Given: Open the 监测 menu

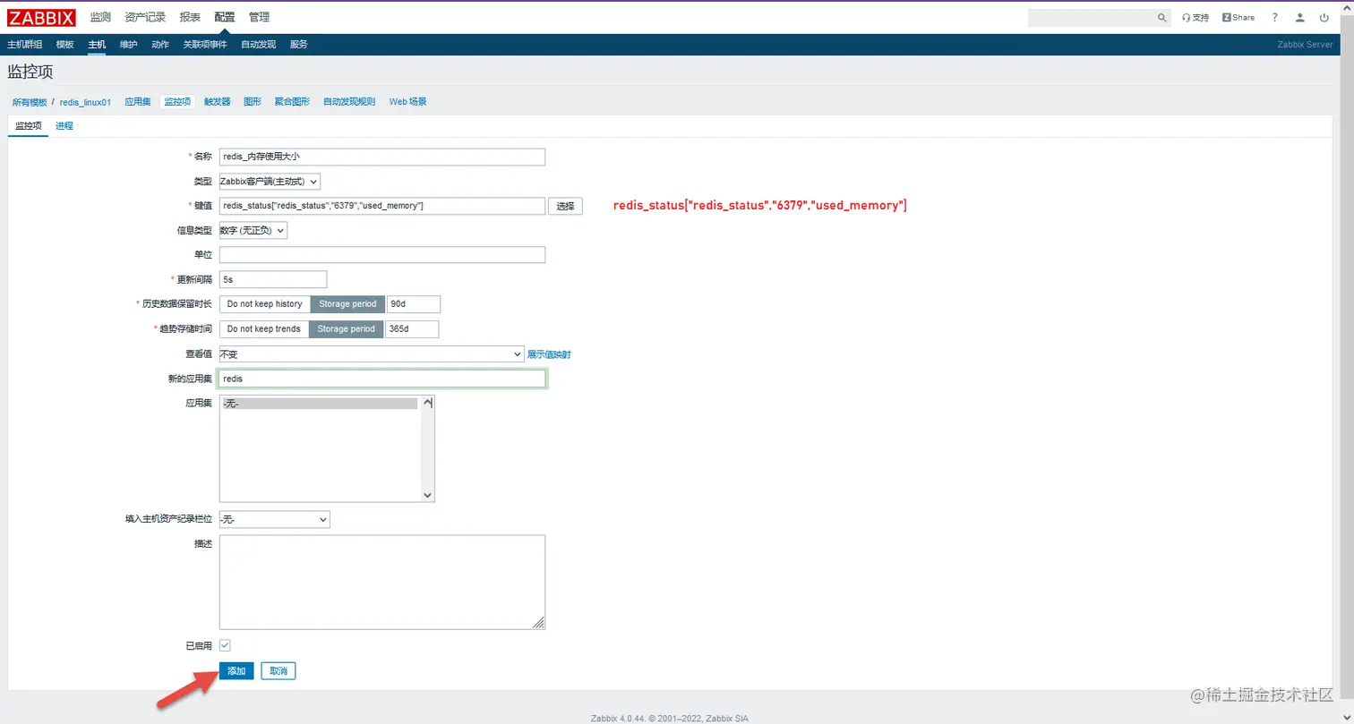Looking at the screenshot, I should (100, 17).
